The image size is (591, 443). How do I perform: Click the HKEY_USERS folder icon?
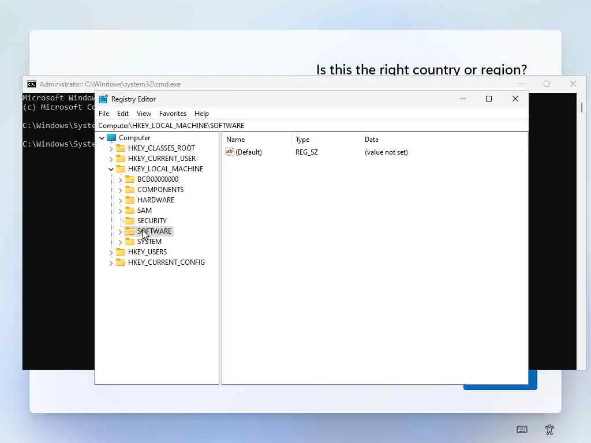(121, 251)
